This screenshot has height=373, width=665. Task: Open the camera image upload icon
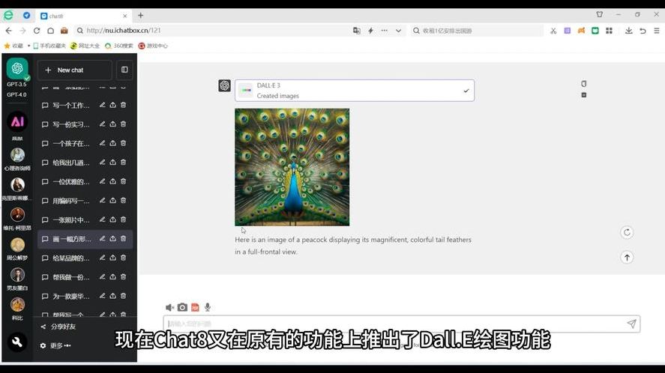point(182,307)
